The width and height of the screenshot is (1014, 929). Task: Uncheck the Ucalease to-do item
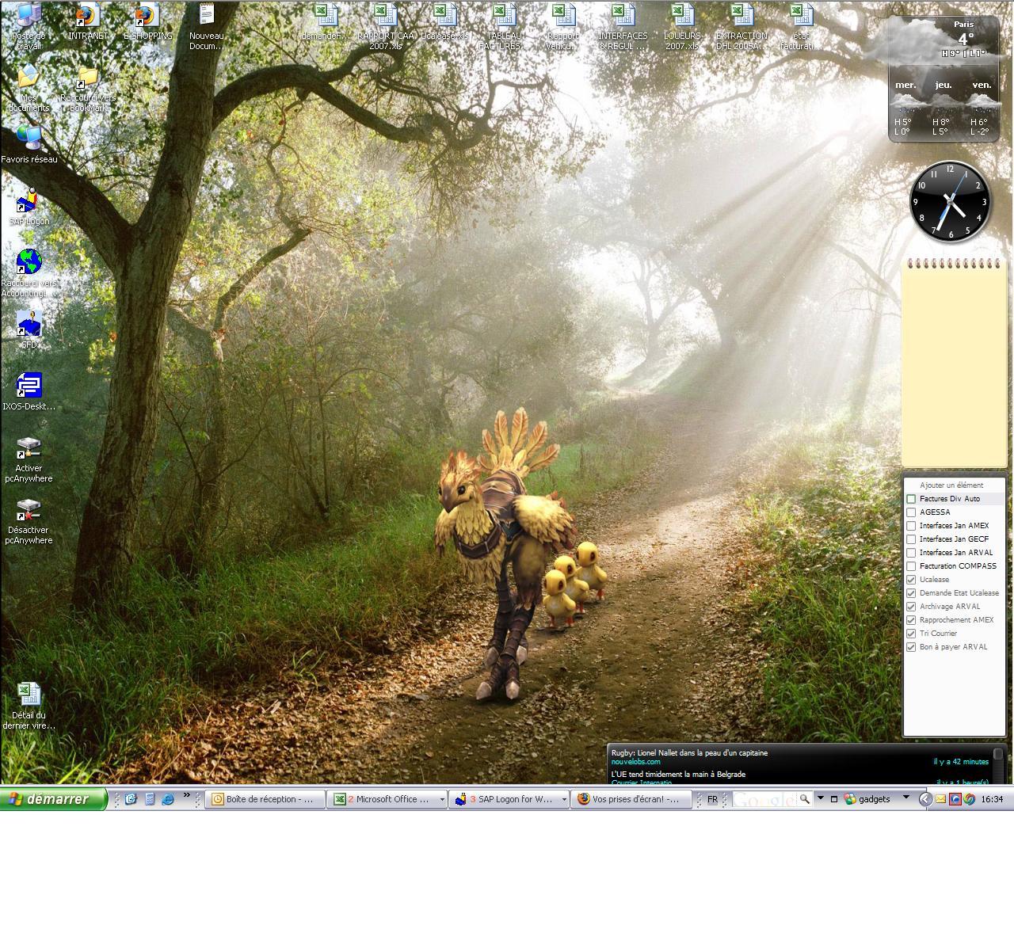[x=911, y=580]
